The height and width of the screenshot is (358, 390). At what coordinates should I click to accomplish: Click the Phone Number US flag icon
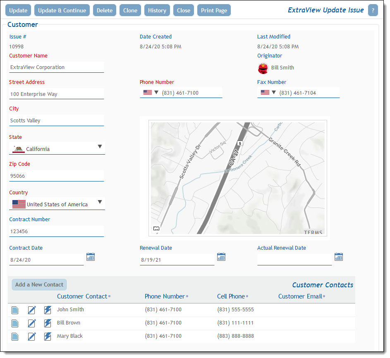(148, 93)
